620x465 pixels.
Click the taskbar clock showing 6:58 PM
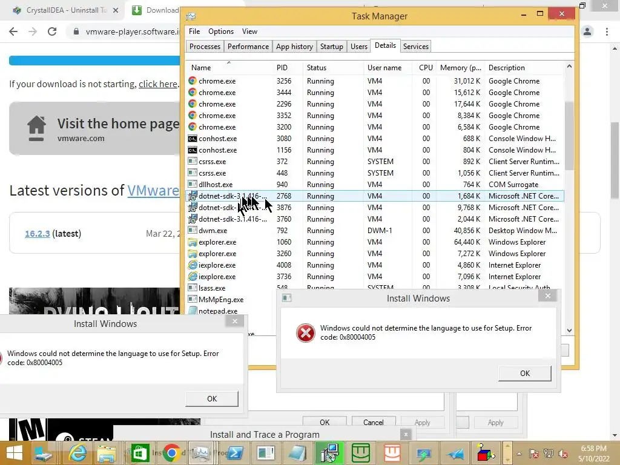pyautogui.click(x=593, y=453)
